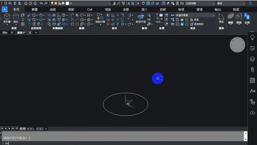Toggle the view eye icon
This screenshot has width=257, height=145.
coord(173,15)
